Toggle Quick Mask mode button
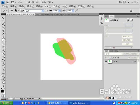 click(3, 96)
